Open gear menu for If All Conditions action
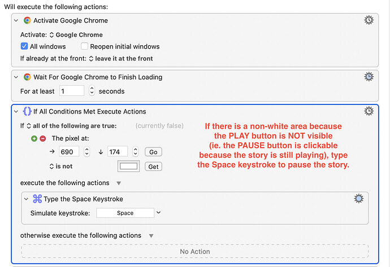This screenshot has height=267, width=390. 369,111
